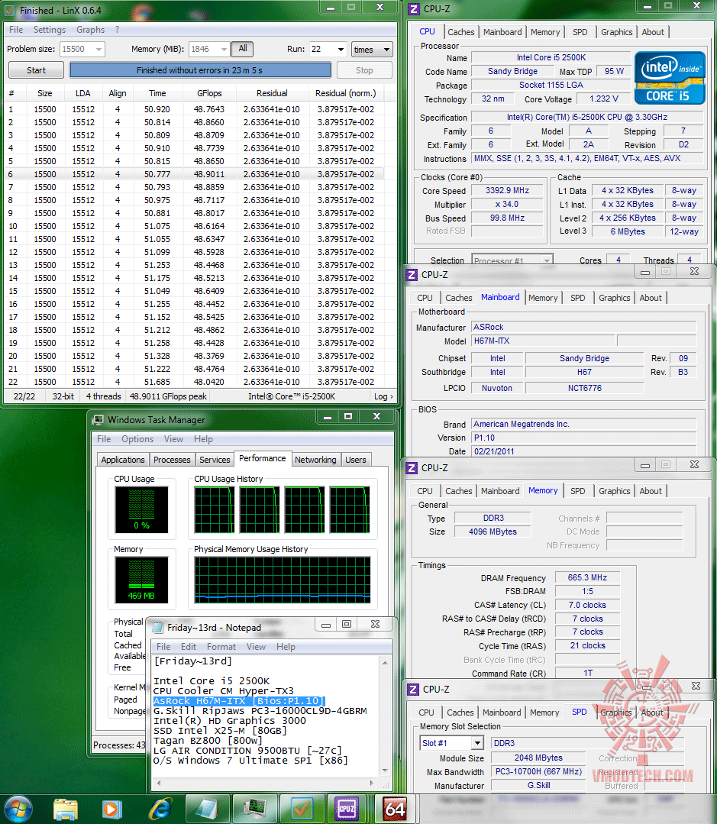Screen dimensions: 717x824
Task: Open Caches tab in top CPU-Z window
Action: point(461,32)
